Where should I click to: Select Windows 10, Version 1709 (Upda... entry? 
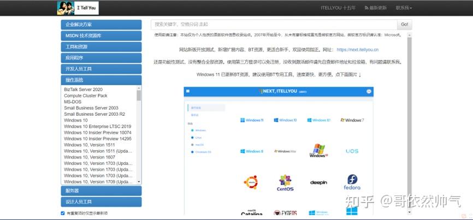[x=98, y=182]
